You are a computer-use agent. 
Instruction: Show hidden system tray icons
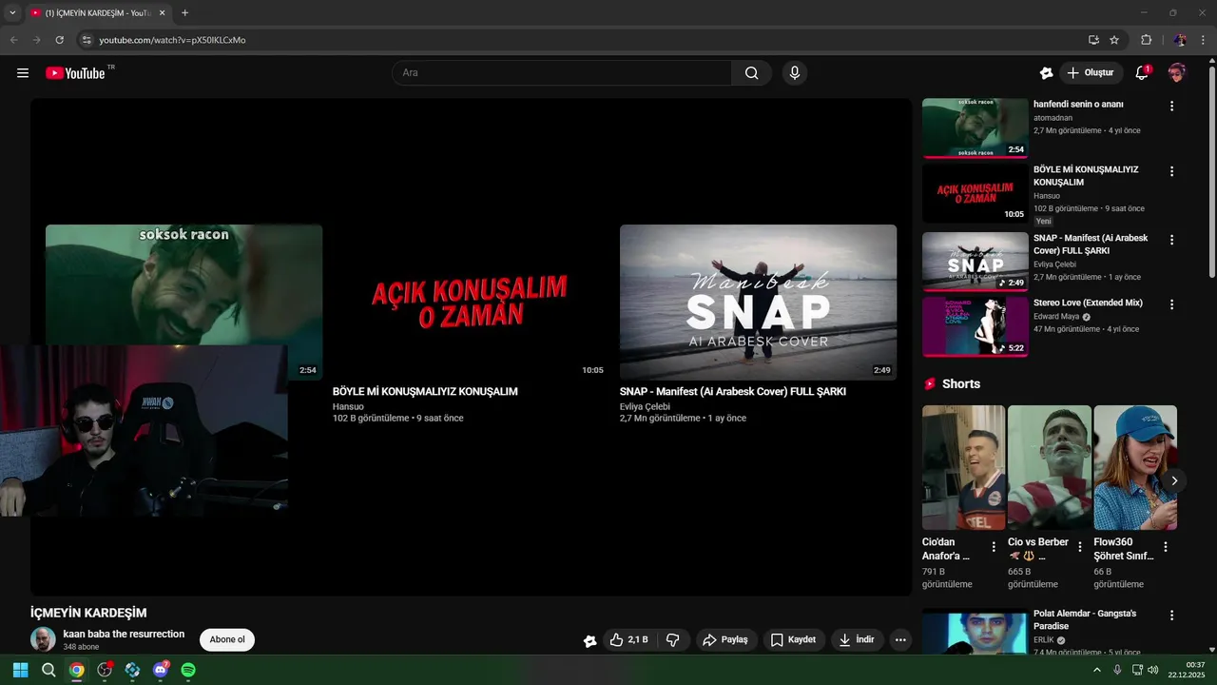point(1096,670)
